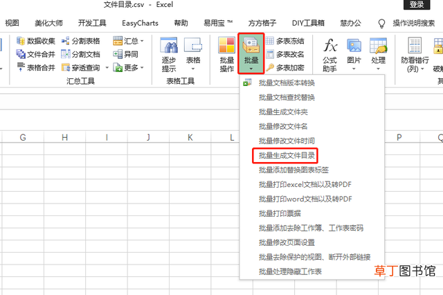Switch to the 开发工具 developer tab
Screen dimensions: 443x295
click(x=92, y=23)
